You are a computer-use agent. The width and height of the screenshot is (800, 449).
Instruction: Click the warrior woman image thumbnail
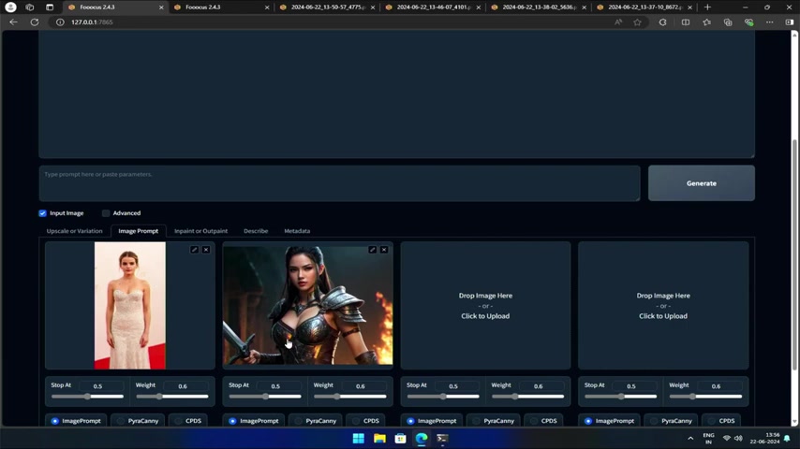pyautogui.click(x=307, y=305)
